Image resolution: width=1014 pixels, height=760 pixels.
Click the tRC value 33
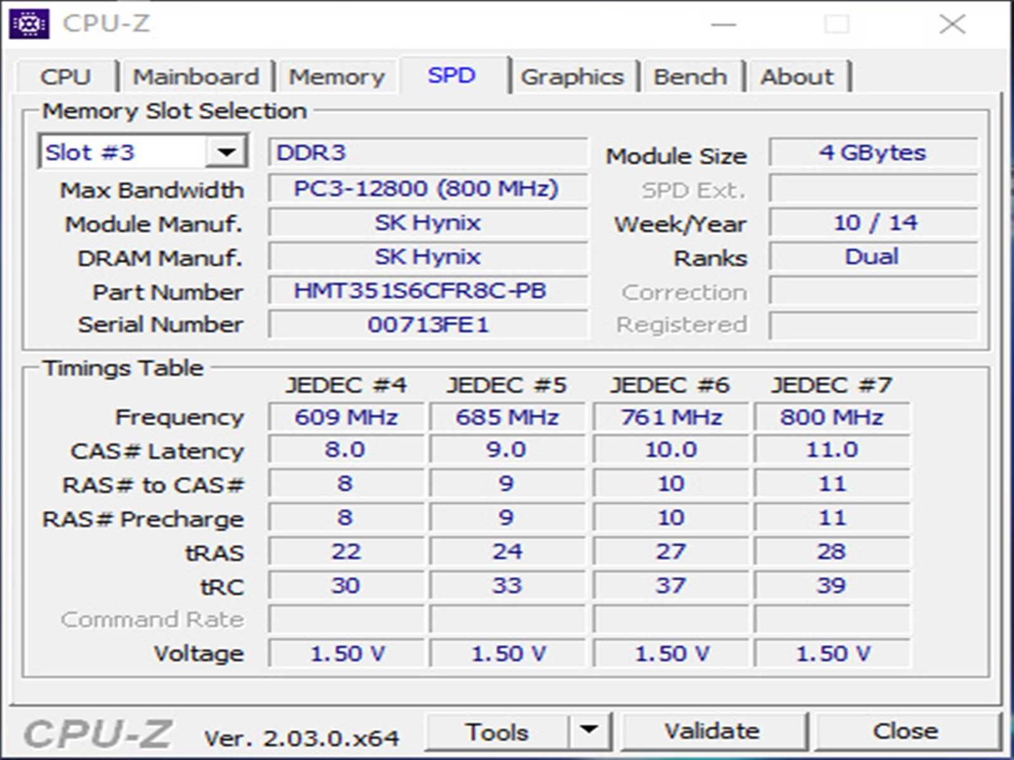pos(508,585)
